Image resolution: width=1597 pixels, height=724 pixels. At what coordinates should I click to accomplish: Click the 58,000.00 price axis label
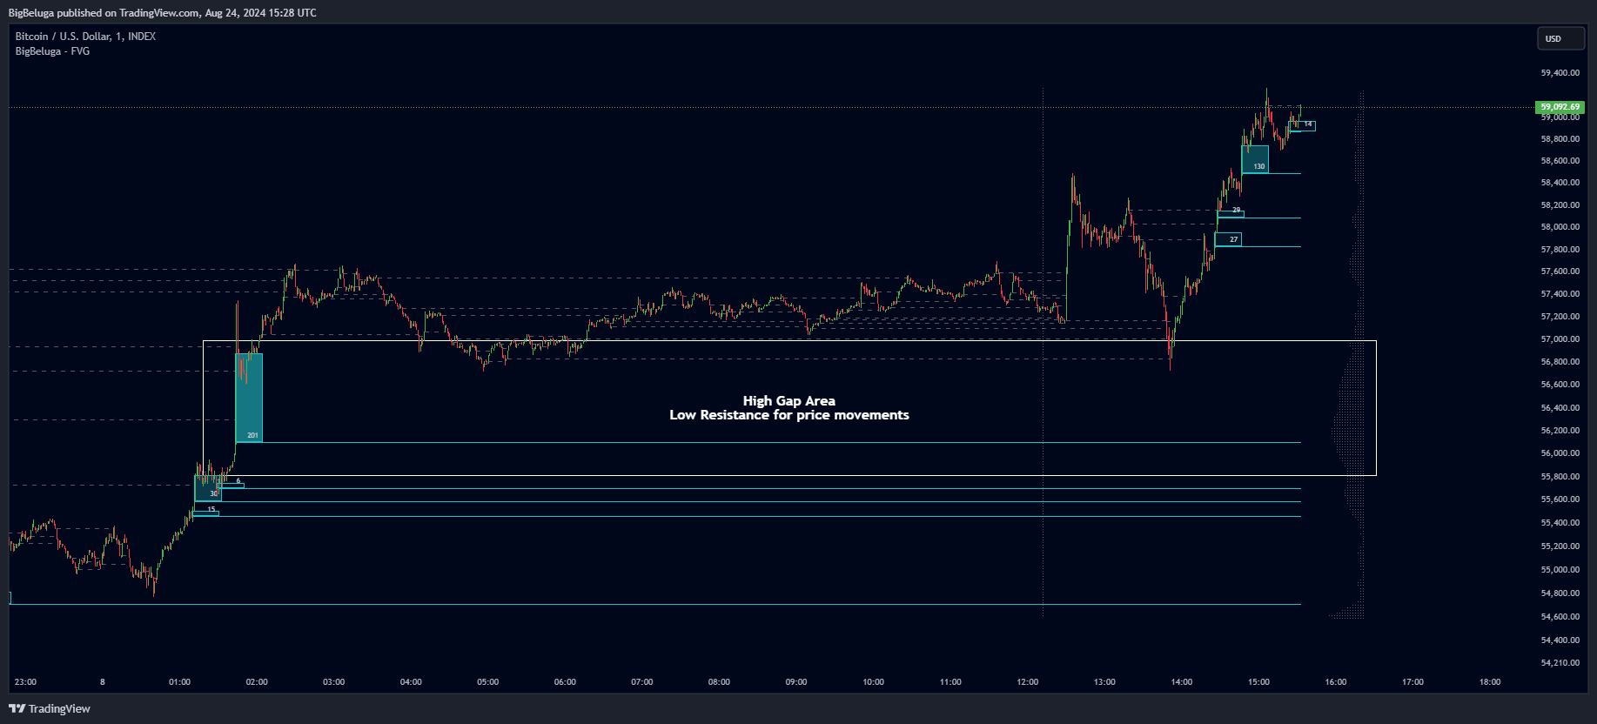(x=1560, y=227)
